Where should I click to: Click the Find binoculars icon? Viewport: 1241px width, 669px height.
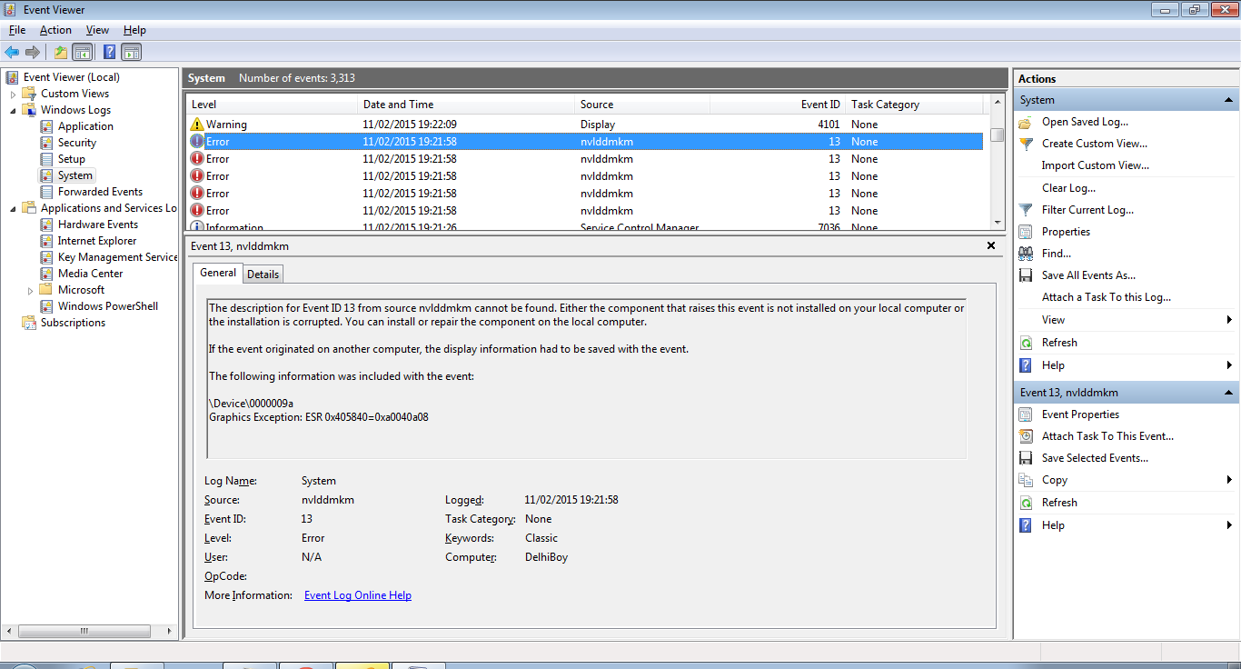coord(1026,254)
